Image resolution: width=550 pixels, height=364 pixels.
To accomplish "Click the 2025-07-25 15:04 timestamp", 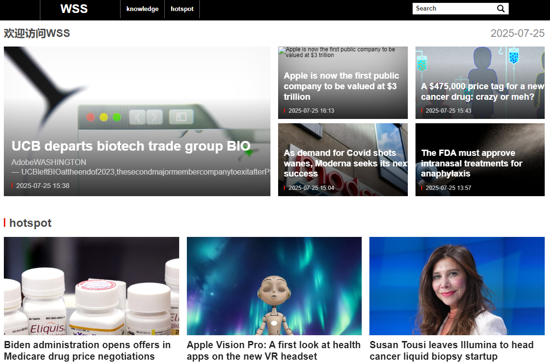I will tap(311, 188).
